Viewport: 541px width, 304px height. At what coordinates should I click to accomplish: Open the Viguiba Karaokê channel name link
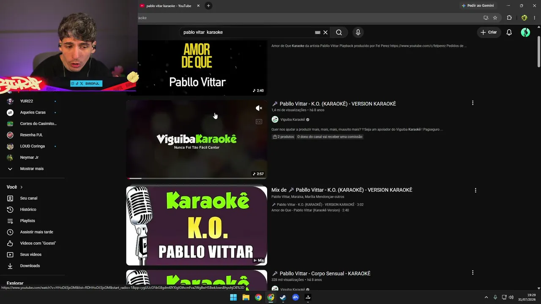pyautogui.click(x=292, y=119)
